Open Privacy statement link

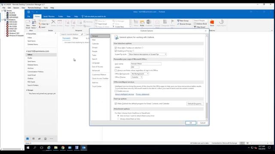[142, 94]
